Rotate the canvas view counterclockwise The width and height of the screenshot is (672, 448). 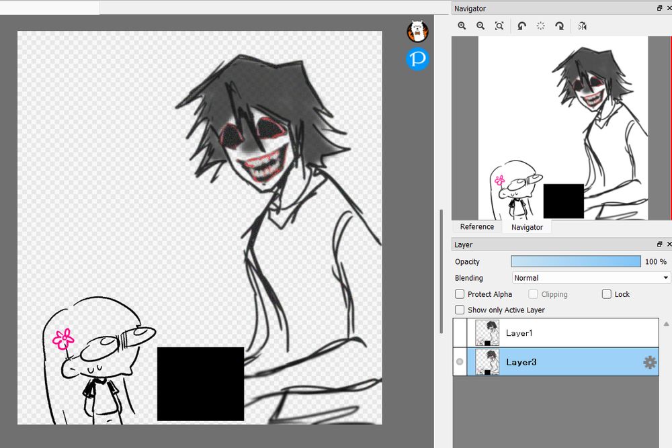[521, 26]
